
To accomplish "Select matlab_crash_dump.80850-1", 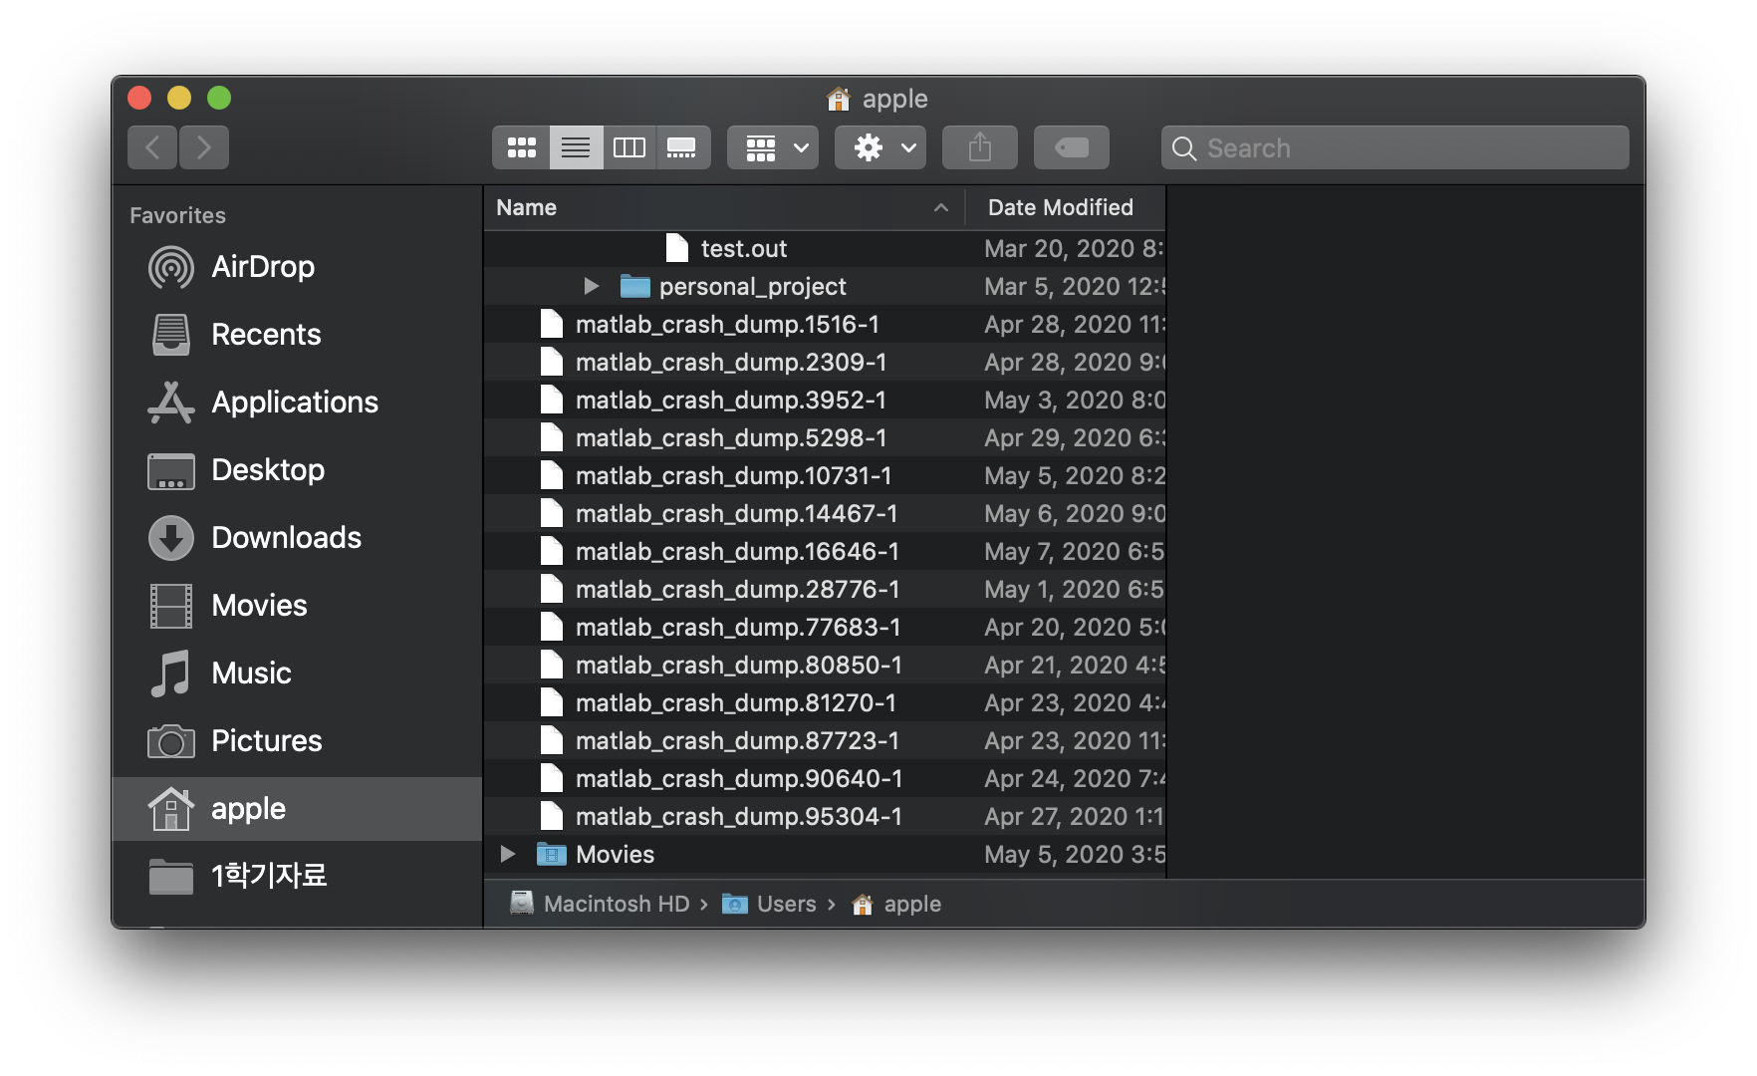I will click(825, 666).
